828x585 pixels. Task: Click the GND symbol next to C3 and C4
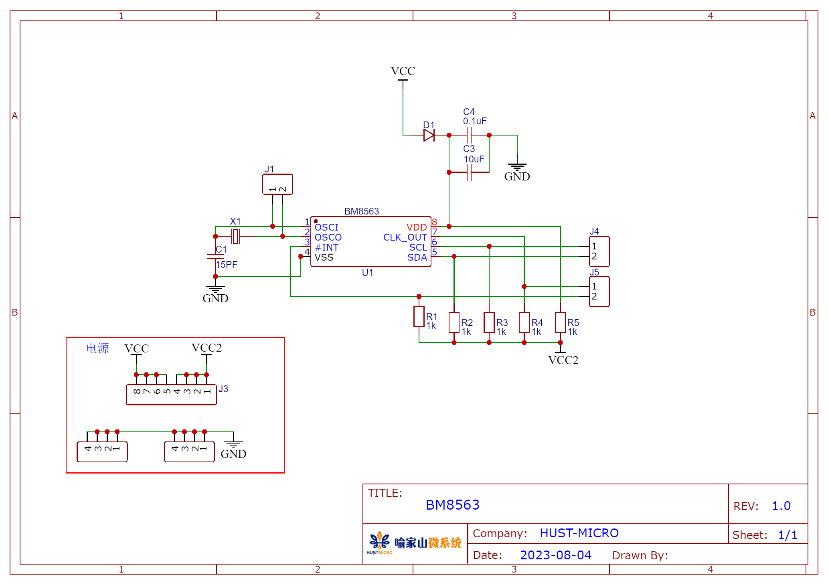click(517, 171)
